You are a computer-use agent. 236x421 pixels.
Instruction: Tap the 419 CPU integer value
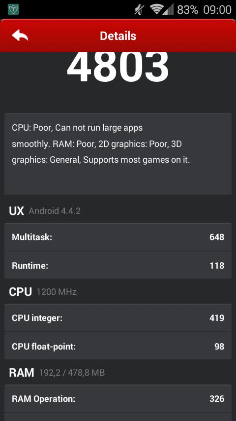tap(217, 317)
